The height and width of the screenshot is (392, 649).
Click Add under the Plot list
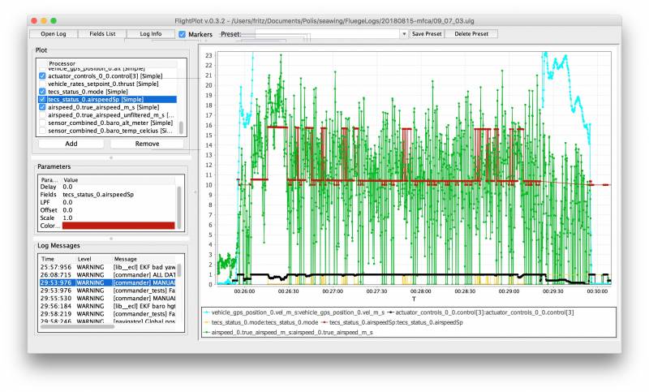[x=71, y=143]
